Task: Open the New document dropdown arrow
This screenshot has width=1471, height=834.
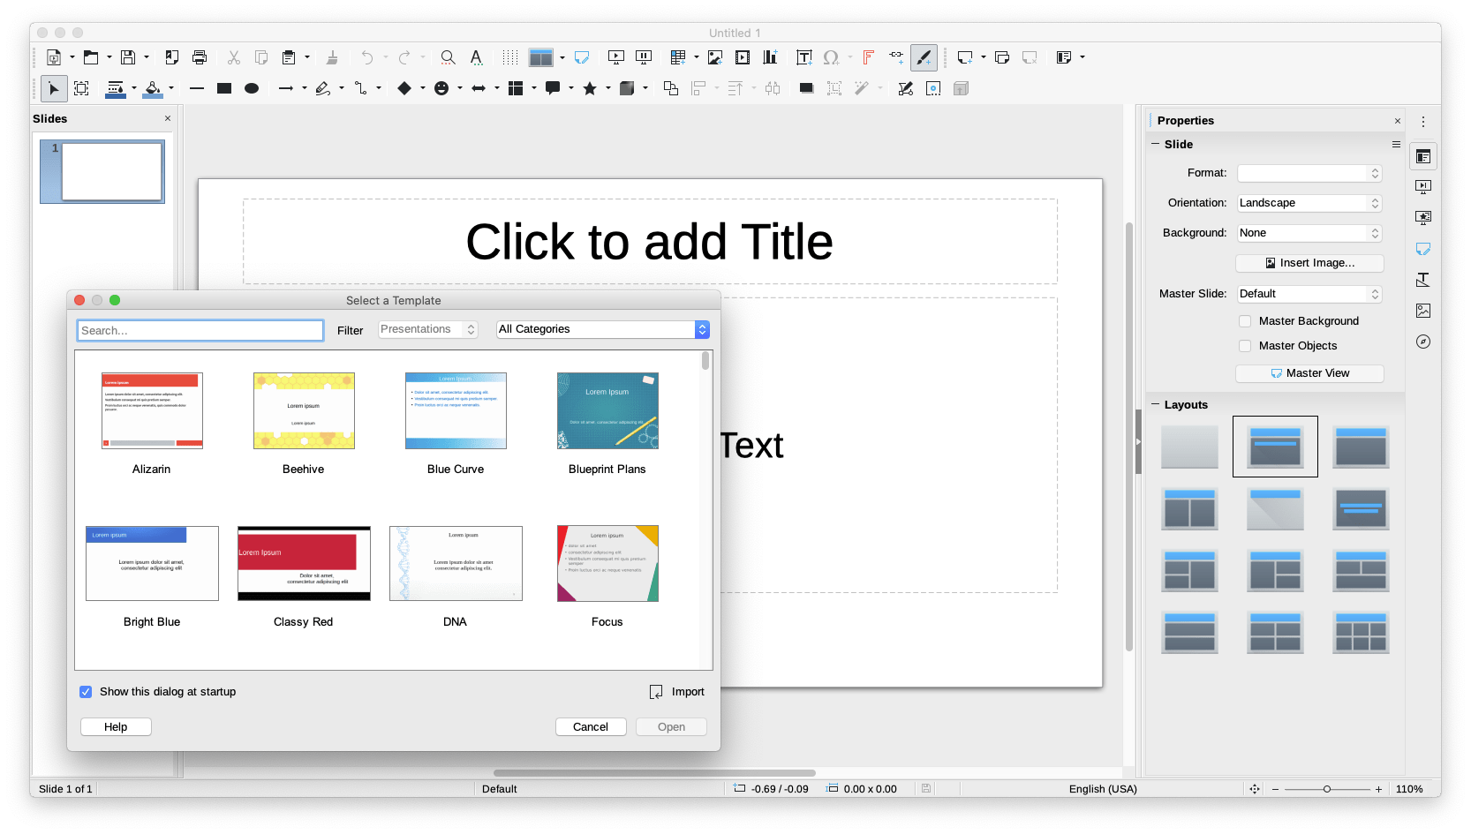Action: [x=72, y=57]
